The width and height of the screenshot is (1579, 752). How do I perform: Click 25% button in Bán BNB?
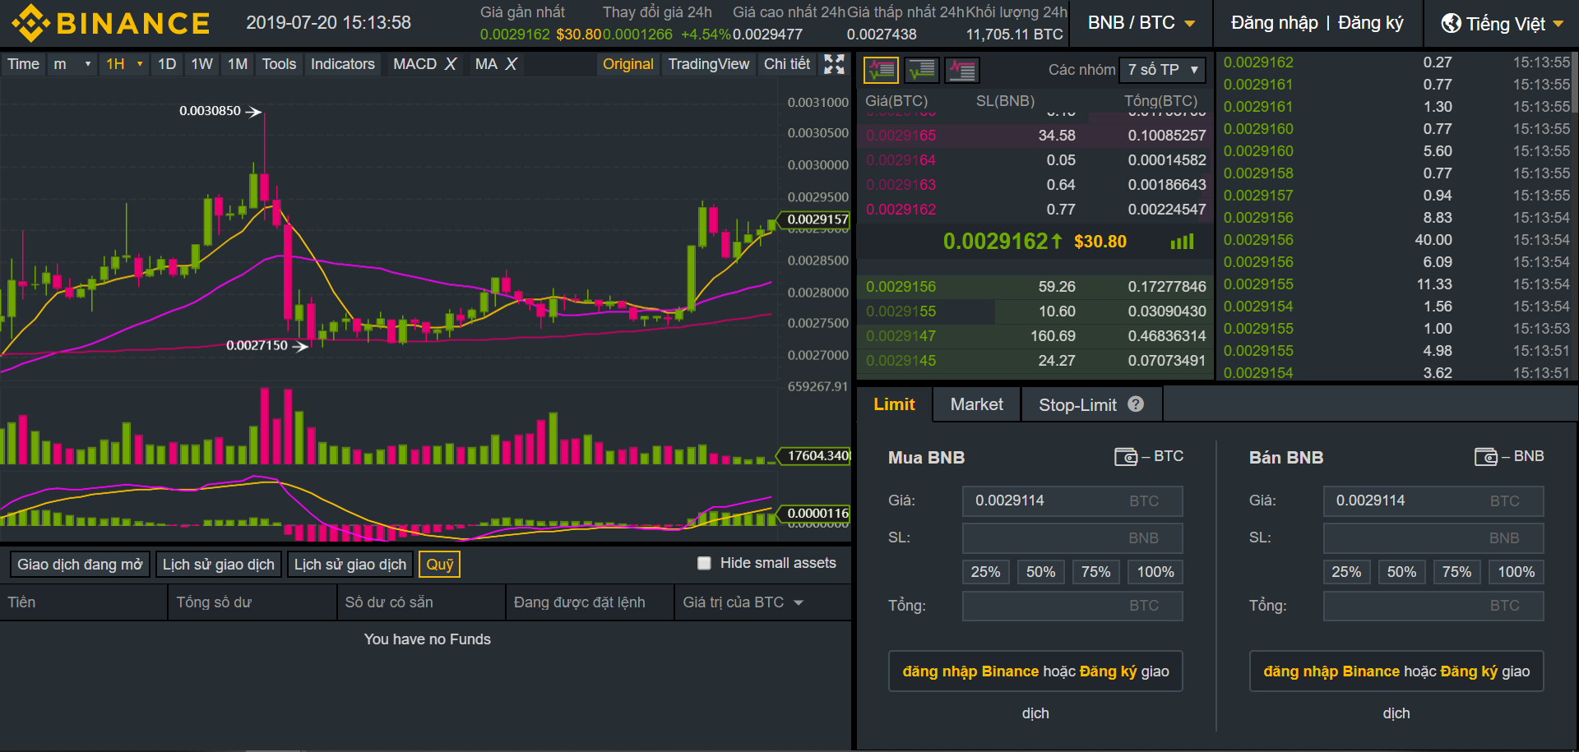click(1346, 572)
